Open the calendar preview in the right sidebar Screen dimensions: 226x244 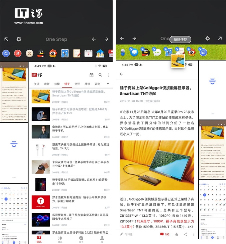[212, 210]
